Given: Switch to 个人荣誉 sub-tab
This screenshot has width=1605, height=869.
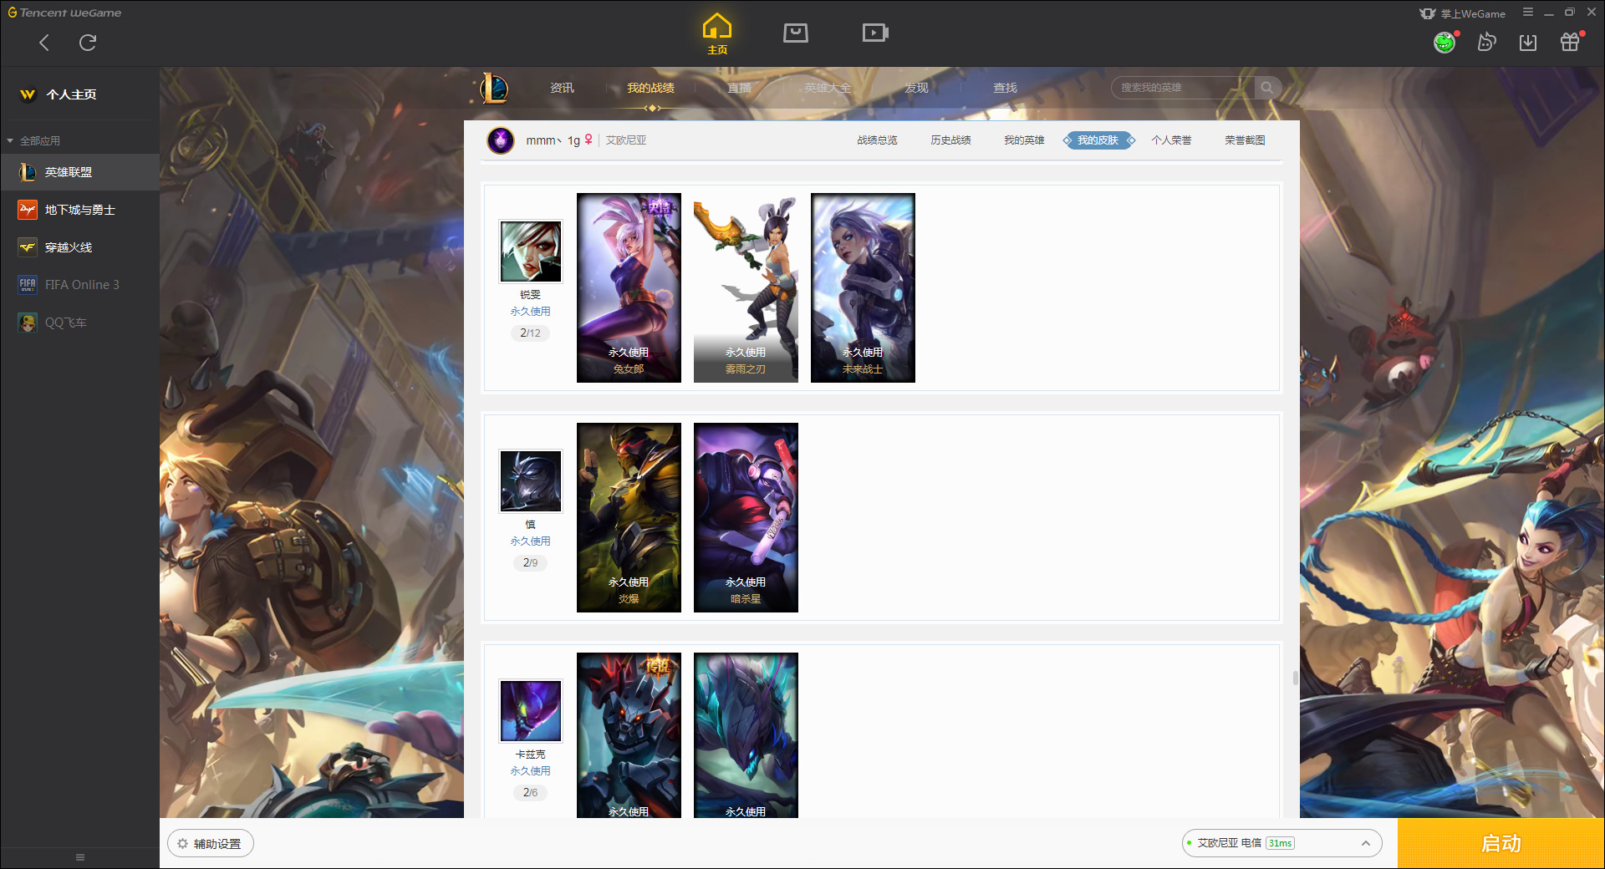Looking at the screenshot, I should [1171, 140].
